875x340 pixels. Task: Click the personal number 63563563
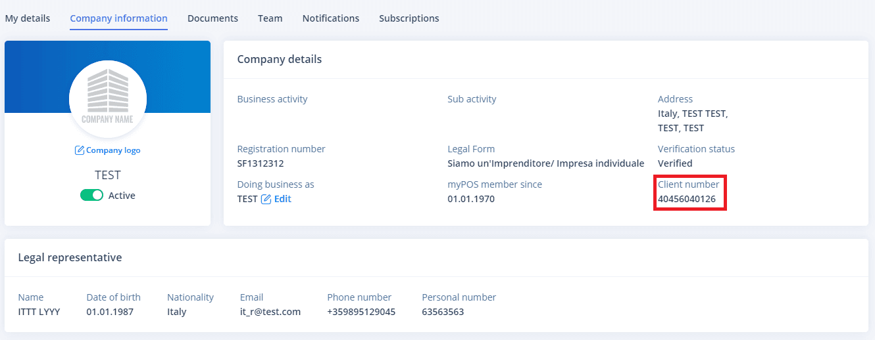point(443,312)
